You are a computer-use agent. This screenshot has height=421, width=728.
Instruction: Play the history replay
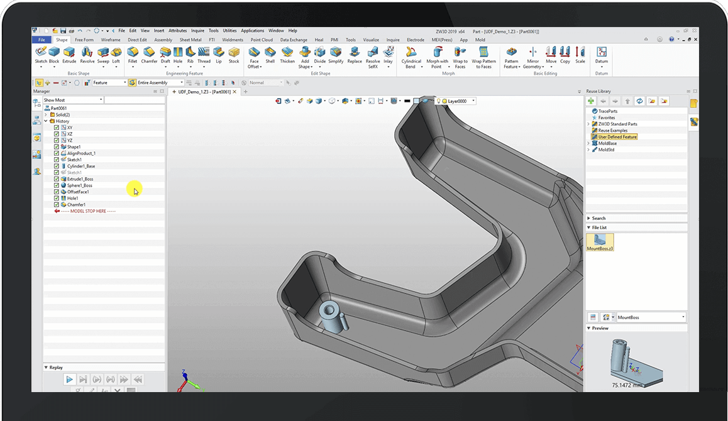point(69,380)
